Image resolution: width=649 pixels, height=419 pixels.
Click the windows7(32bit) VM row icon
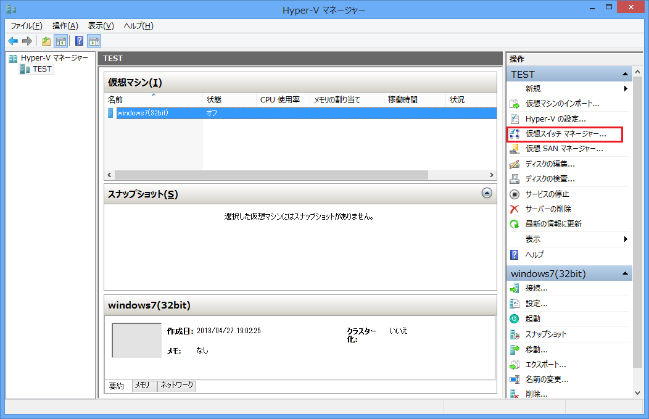(110, 112)
